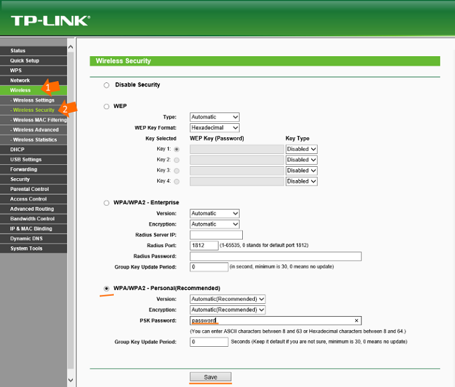Expand WPA Personal Encryption dropdown
The height and width of the screenshot is (387, 455).
227,310
